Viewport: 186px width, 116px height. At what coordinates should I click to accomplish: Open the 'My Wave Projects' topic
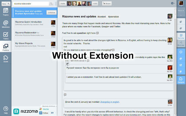pos(35,45)
